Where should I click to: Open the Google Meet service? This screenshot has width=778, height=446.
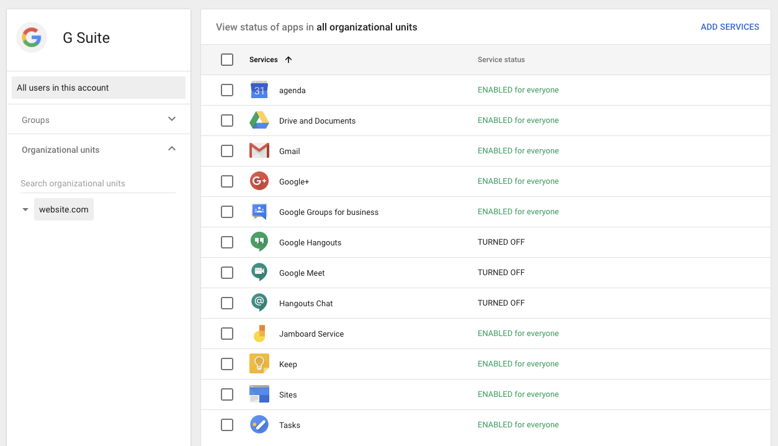(x=302, y=273)
